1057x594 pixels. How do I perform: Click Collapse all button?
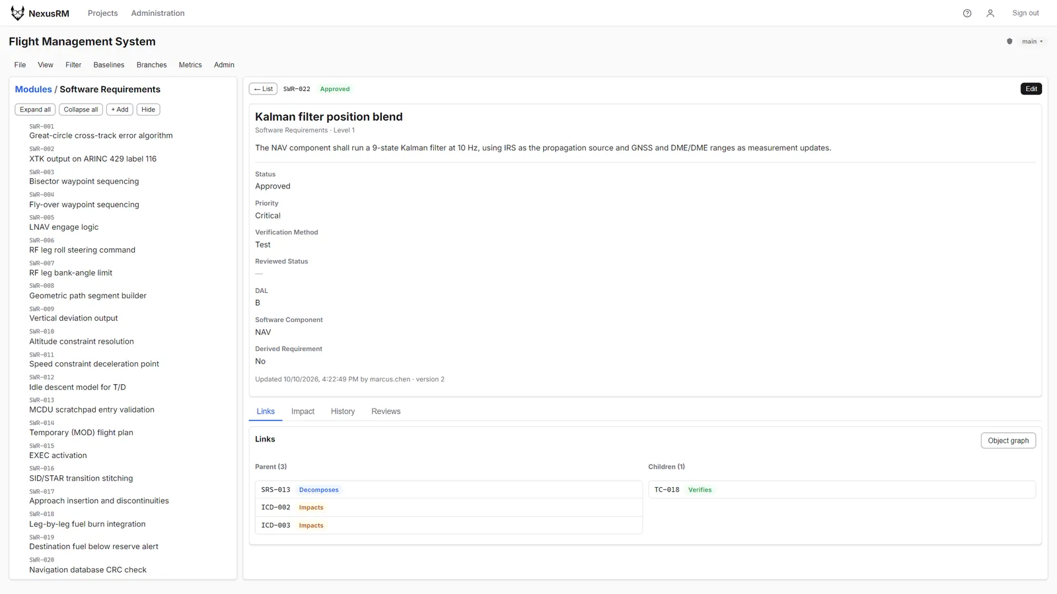point(81,110)
